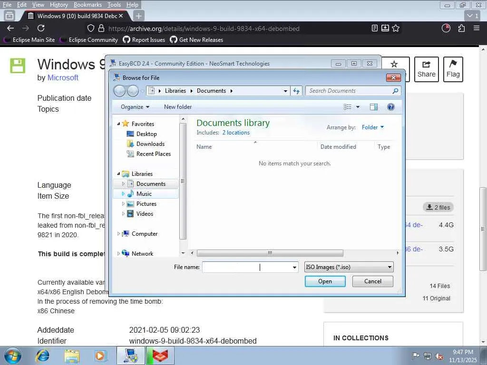Toggle reader view icon in address bar
The height and width of the screenshot is (365, 487).
coord(375,28)
